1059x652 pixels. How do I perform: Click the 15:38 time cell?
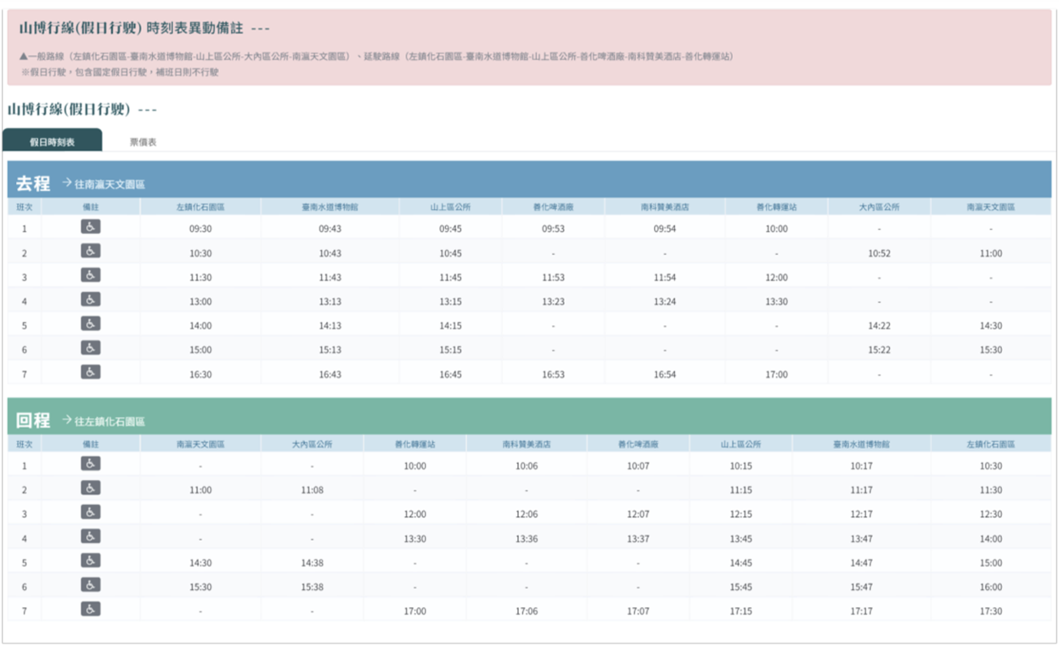click(x=312, y=587)
